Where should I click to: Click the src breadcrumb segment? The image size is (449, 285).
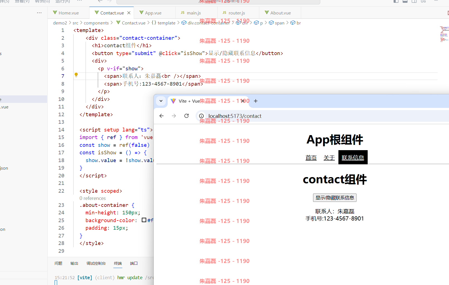[75, 23]
